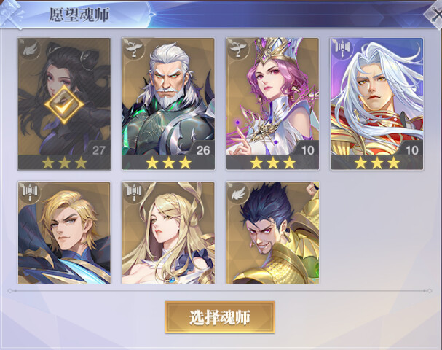The width and height of the screenshot is (442, 350).
Task: Select the white-bearded armored man card
Action: [x=168, y=104]
